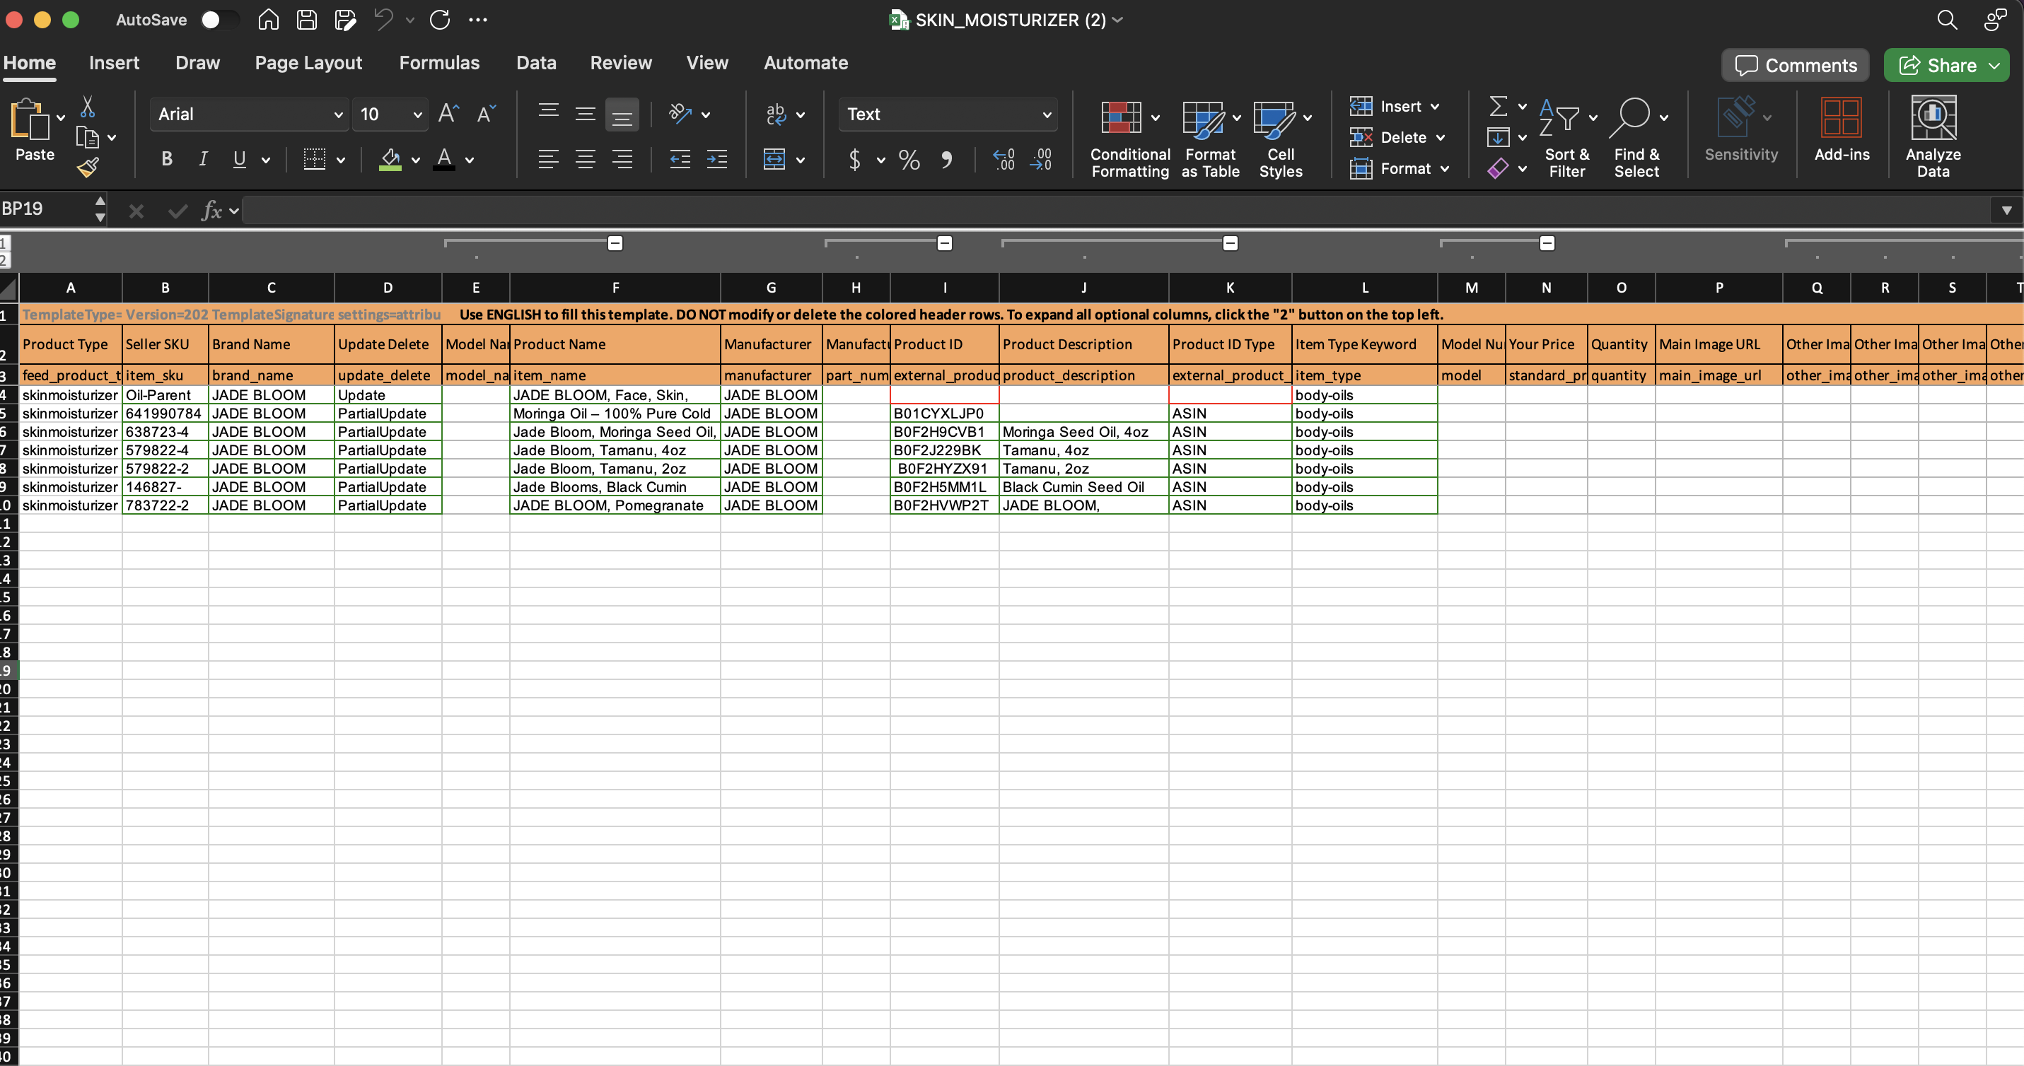Switch to the Data tab
Viewport: 2024px width, 1066px height.
(536, 63)
